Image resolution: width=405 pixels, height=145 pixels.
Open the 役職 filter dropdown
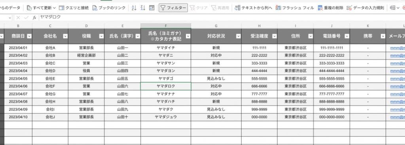(101, 37)
